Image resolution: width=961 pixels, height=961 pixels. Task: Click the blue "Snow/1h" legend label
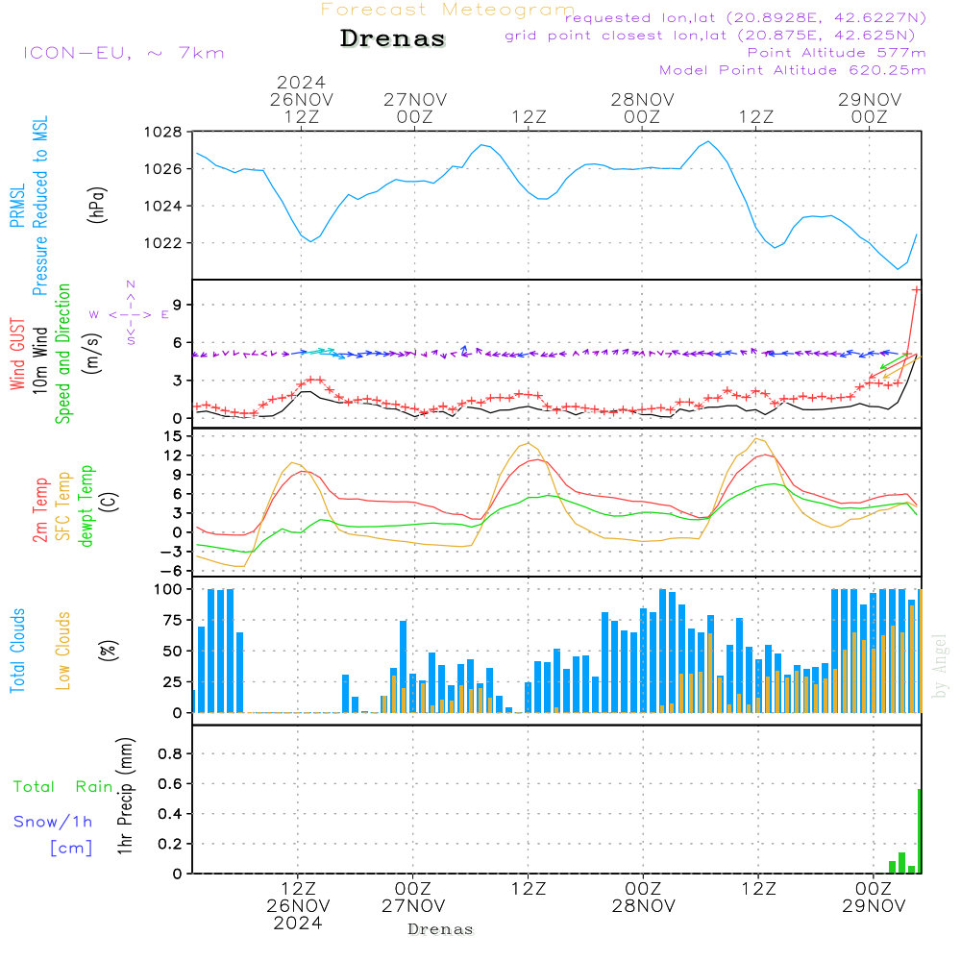coord(53,822)
